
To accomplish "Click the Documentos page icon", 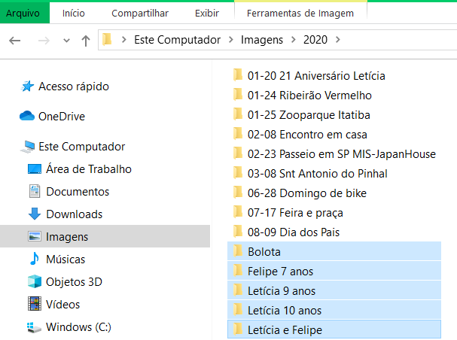I will pyautogui.click(x=35, y=191).
